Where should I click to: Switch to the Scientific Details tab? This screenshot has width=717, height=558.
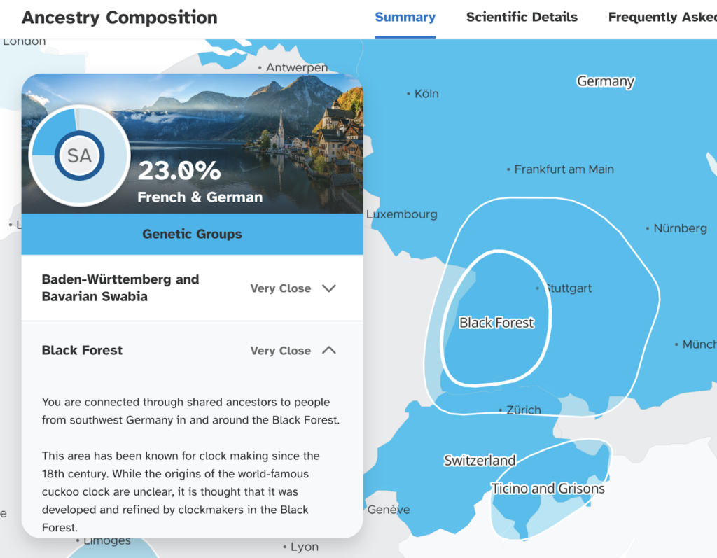click(x=522, y=18)
